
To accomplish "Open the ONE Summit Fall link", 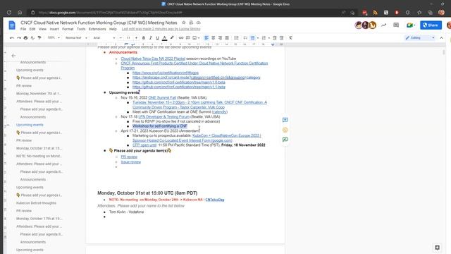I will [162, 97].
